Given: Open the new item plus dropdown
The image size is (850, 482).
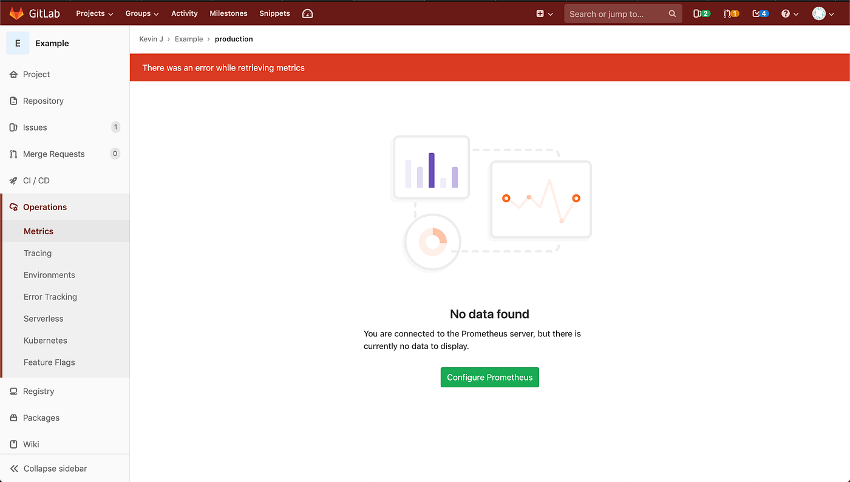Looking at the screenshot, I should (x=545, y=13).
